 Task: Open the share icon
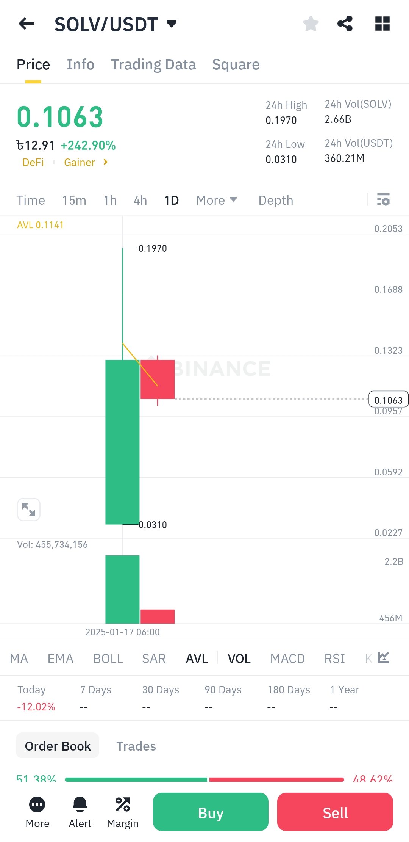(x=345, y=24)
